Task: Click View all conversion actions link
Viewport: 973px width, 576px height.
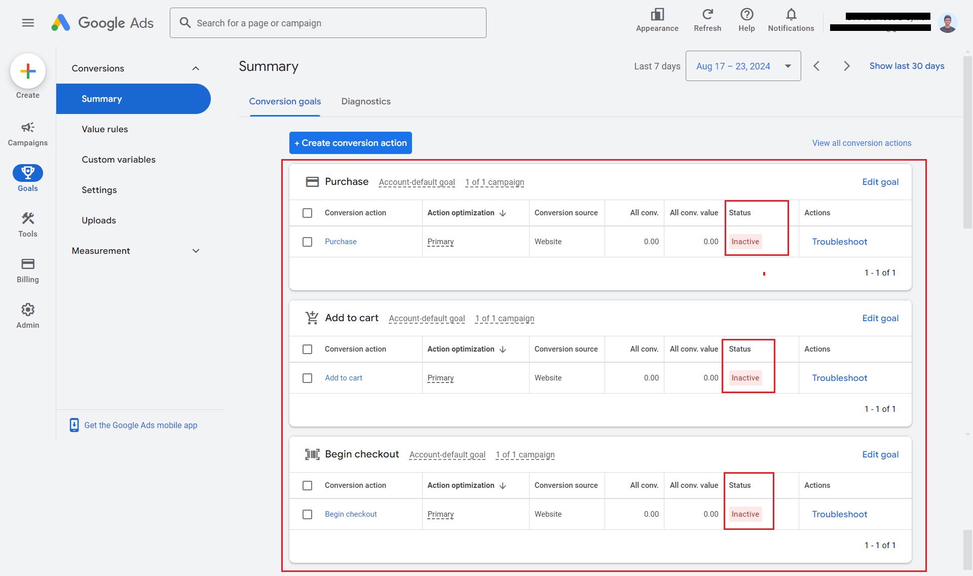Action: pos(862,143)
